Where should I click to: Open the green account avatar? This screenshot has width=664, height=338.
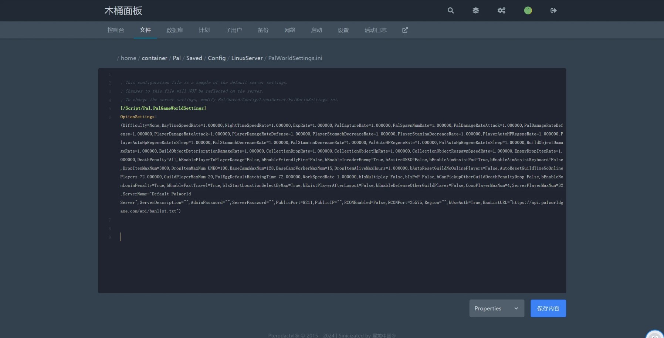point(528,10)
